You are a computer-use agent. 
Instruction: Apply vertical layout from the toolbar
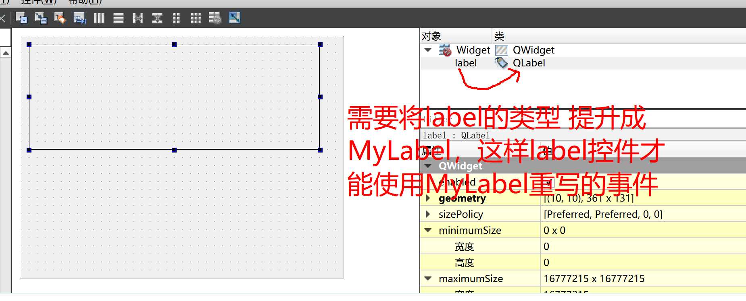pyautogui.click(x=118, y=18)
